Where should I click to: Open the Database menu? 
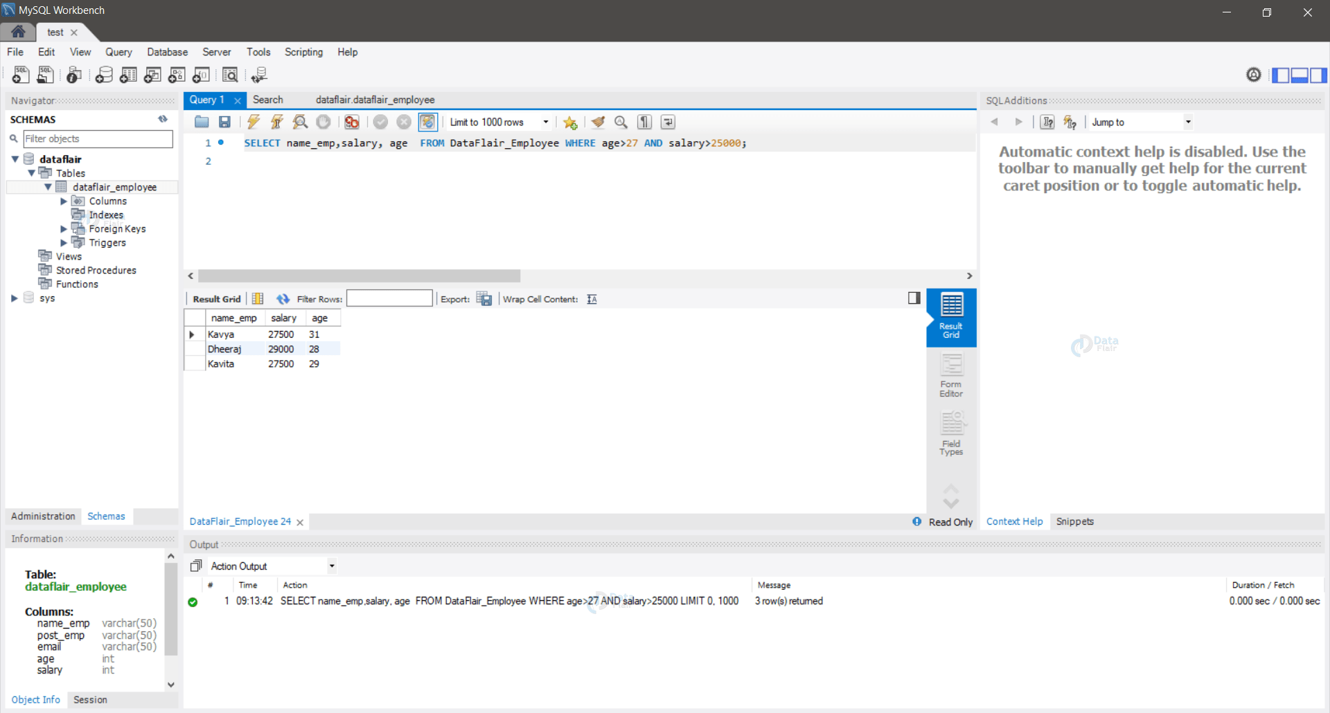[x=167, y=52]
